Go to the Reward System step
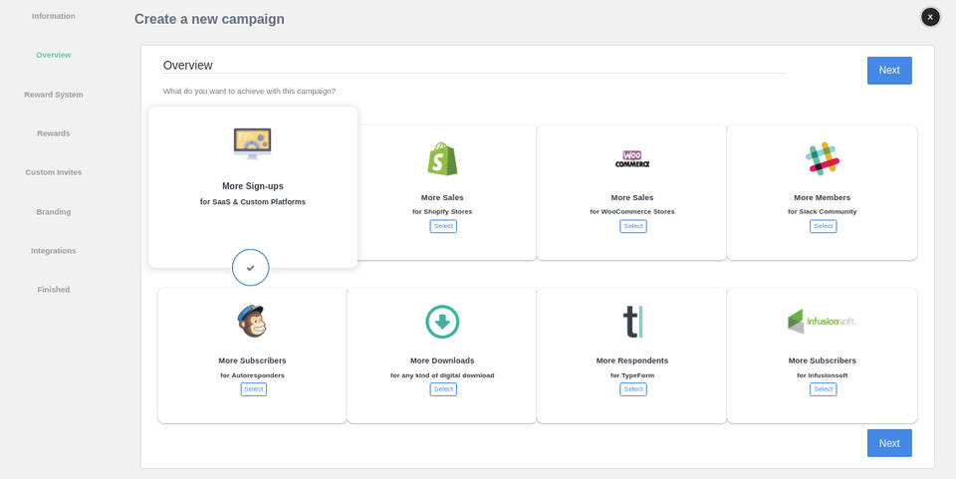Screen dimensions: 956x479 (x=54, y=95)
